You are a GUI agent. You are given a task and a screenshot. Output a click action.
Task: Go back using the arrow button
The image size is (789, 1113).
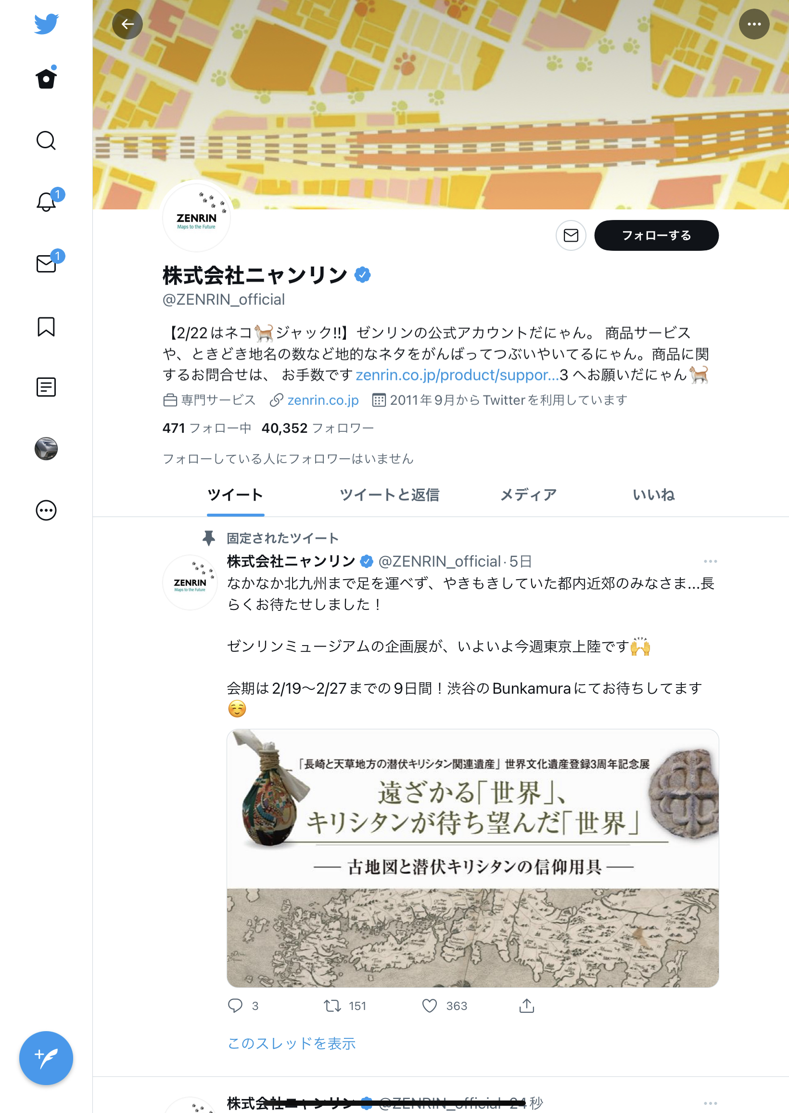pyautogui.click(x=127, y=24)
